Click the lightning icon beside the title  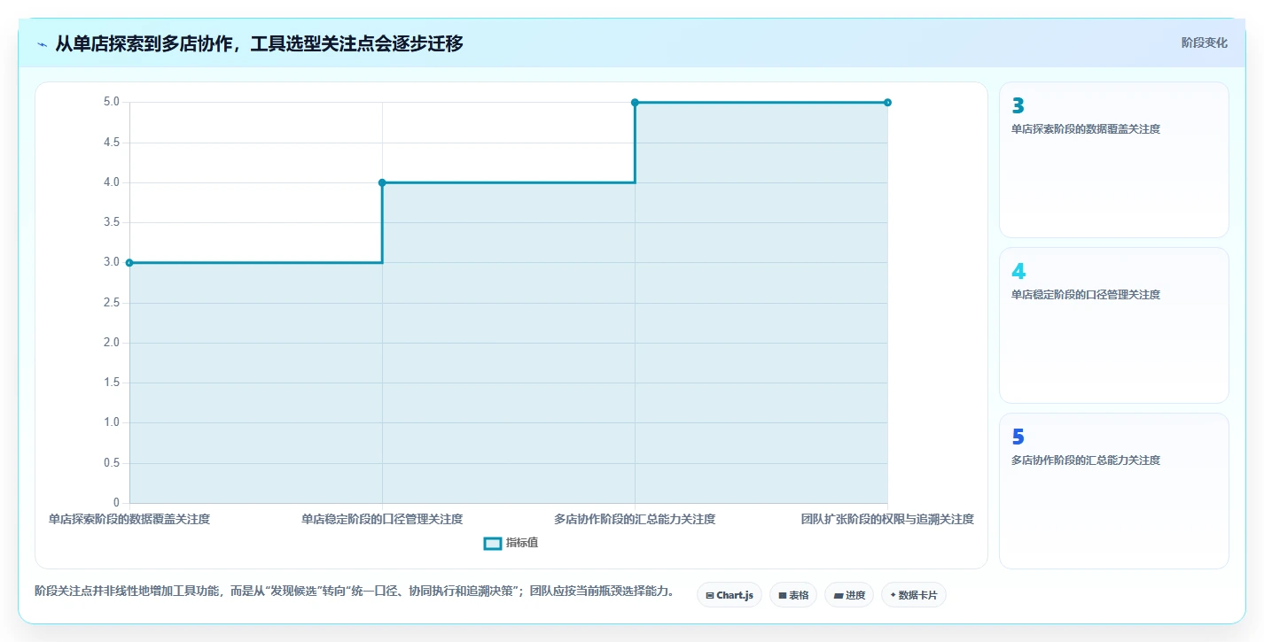pos(42,44)
